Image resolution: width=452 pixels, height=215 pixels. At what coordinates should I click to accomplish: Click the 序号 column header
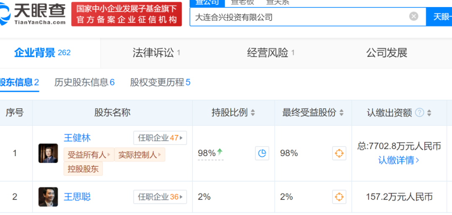[x=14, y=113]
